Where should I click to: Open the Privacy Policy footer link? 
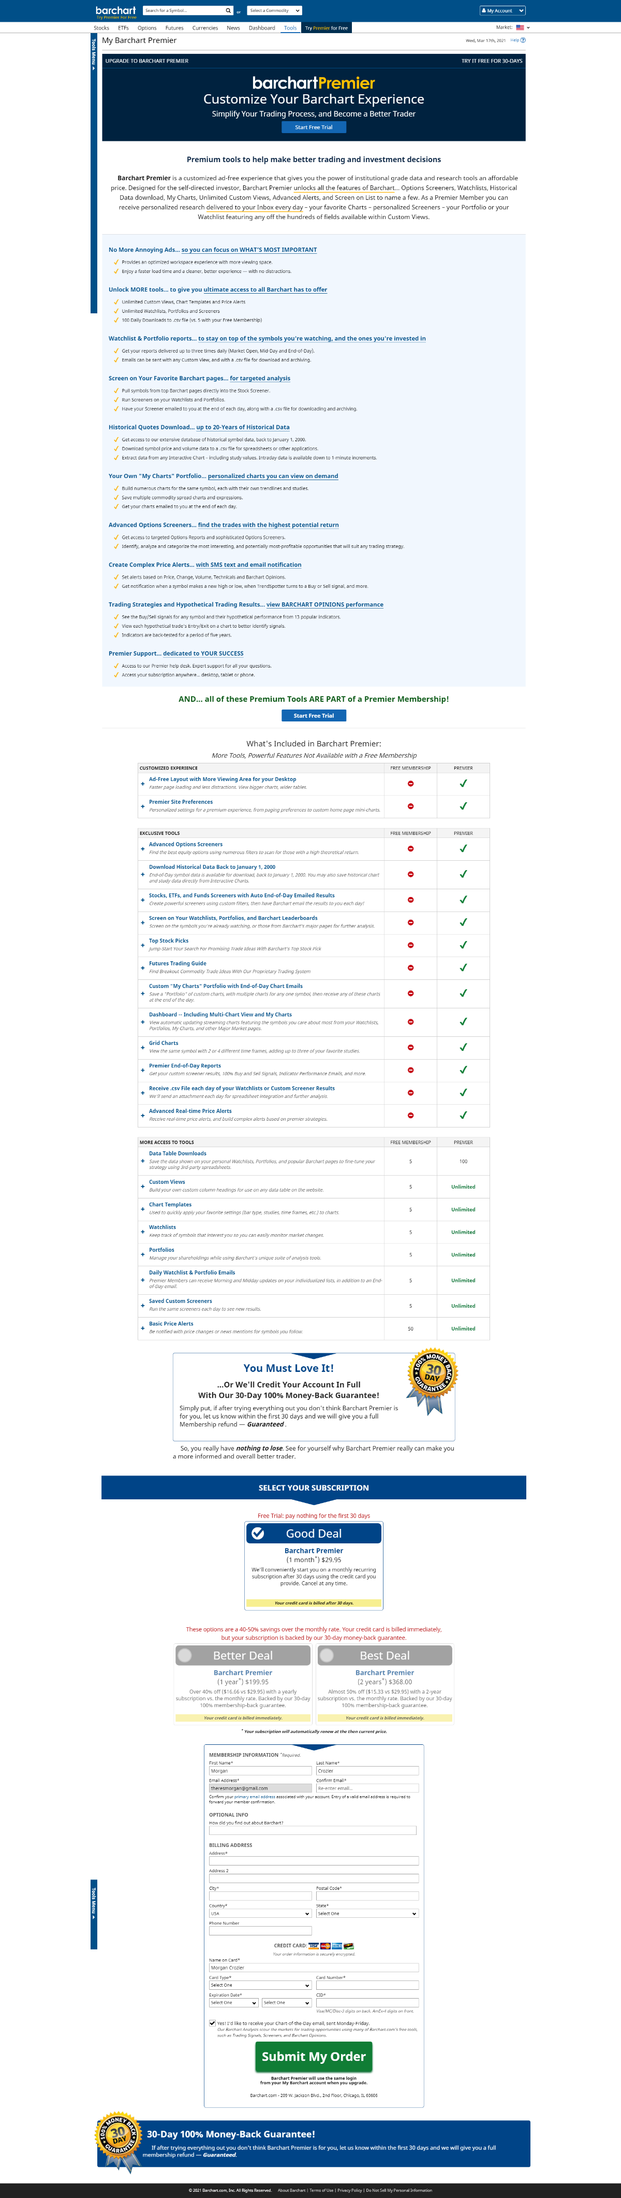[x=350, y=2190]
